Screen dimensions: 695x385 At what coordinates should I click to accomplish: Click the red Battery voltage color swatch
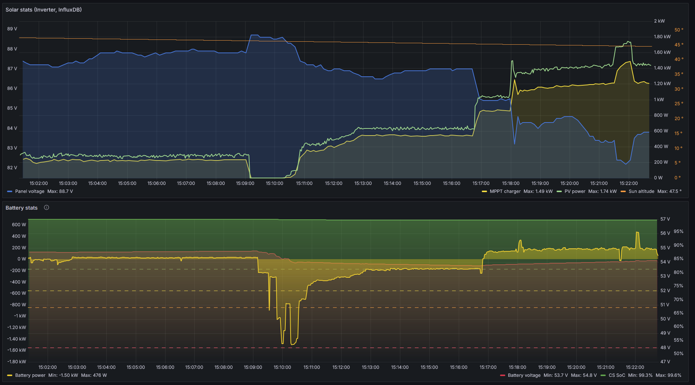(503, 375)
